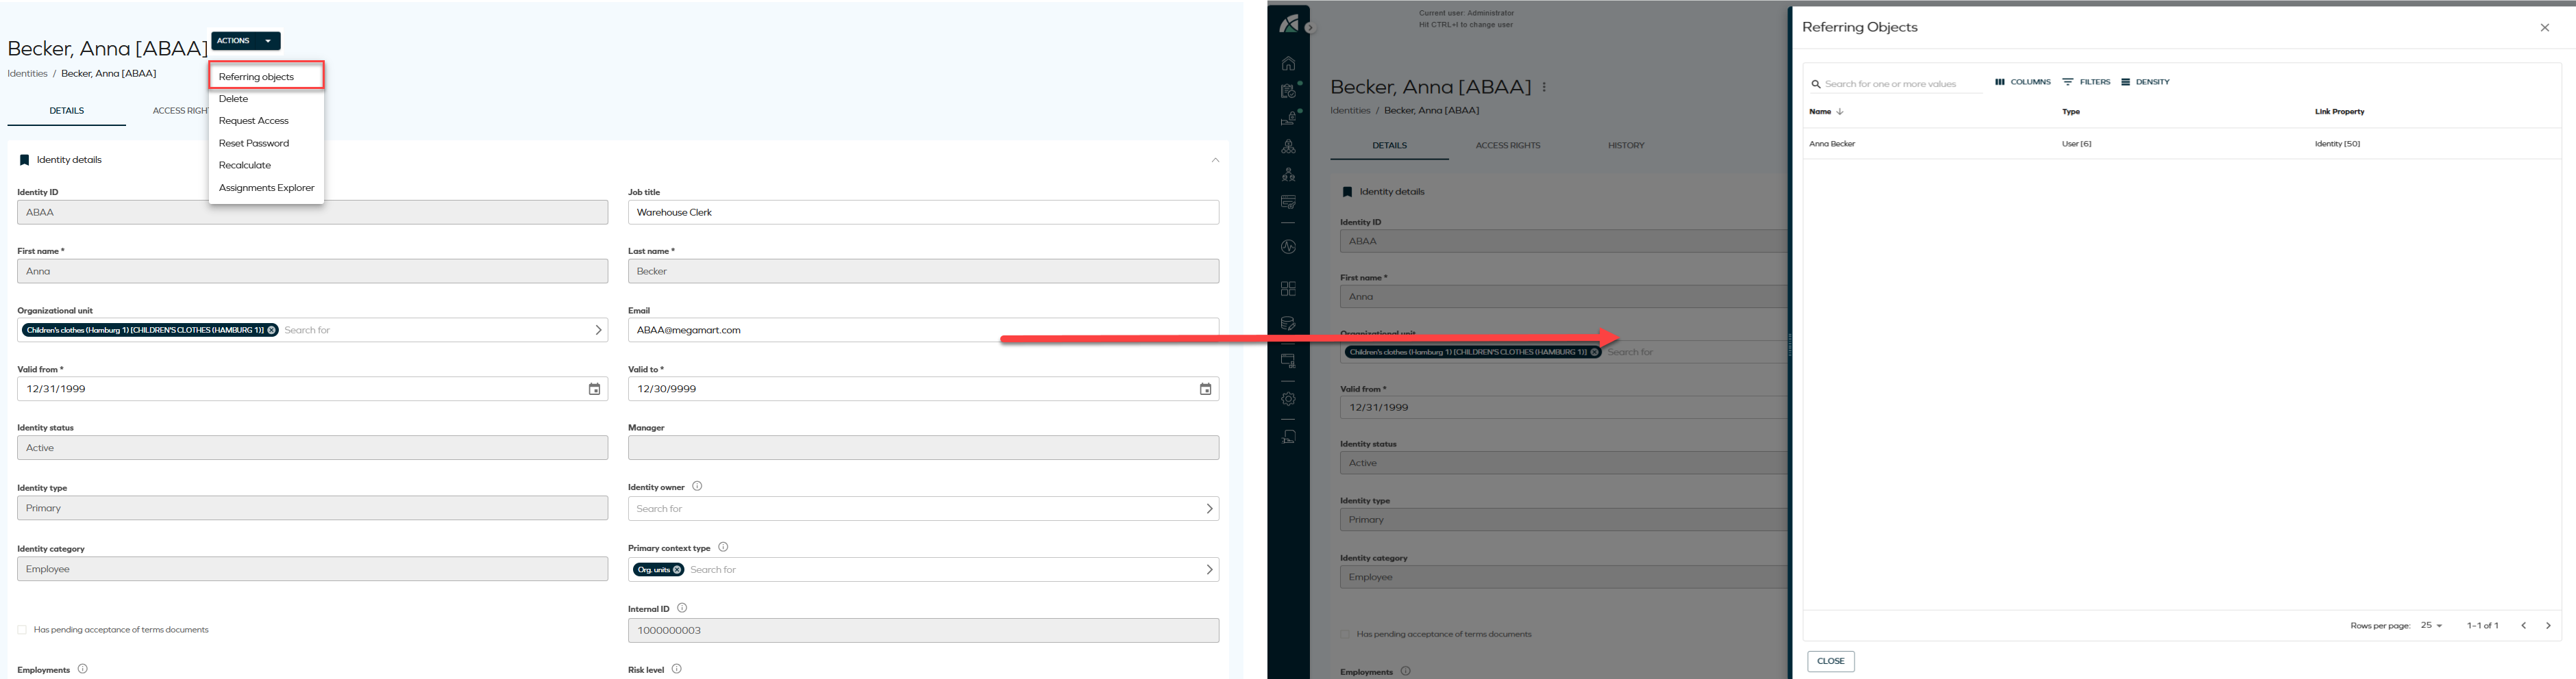Click the calendar icon in Valid to field

(1205, 389)
